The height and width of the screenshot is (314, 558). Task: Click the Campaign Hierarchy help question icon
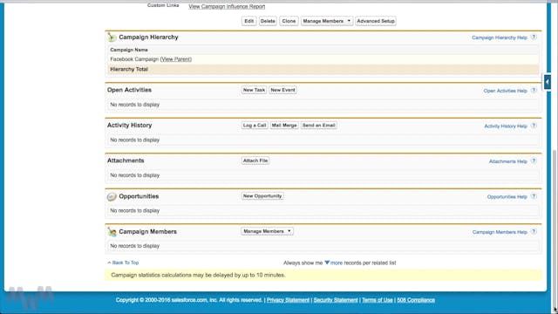[534, 38]
